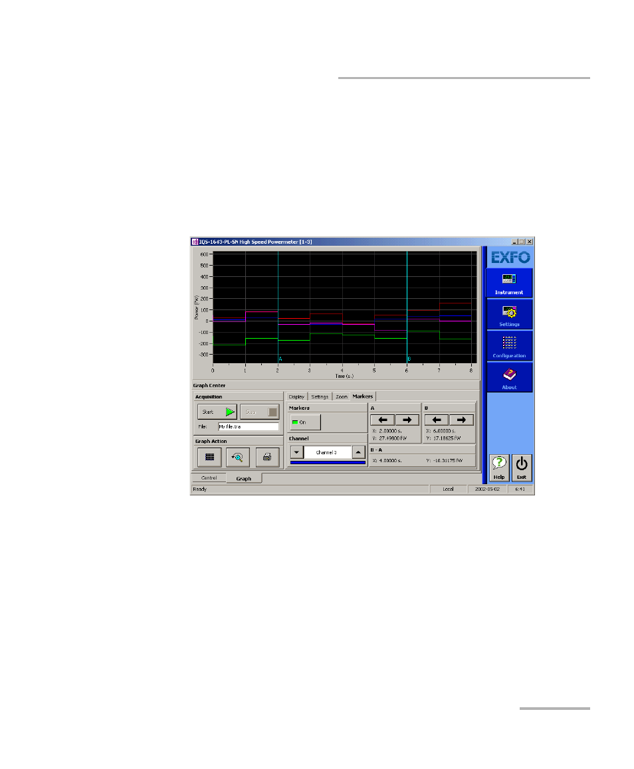Click marker A X value 2.00000 s
The width and height of the screenshot is (634, 769).
pos(387,431)
